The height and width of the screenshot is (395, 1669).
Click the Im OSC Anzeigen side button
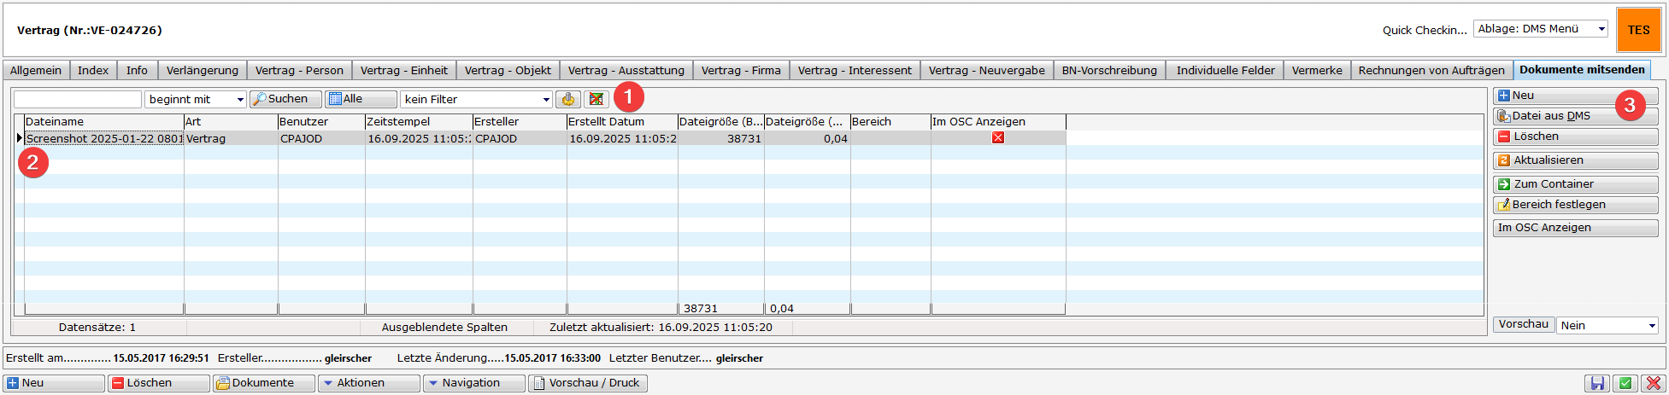(1574, 228)
